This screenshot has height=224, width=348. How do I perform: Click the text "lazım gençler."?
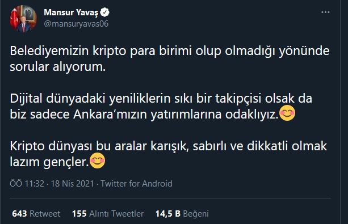[x=49, y=162]
